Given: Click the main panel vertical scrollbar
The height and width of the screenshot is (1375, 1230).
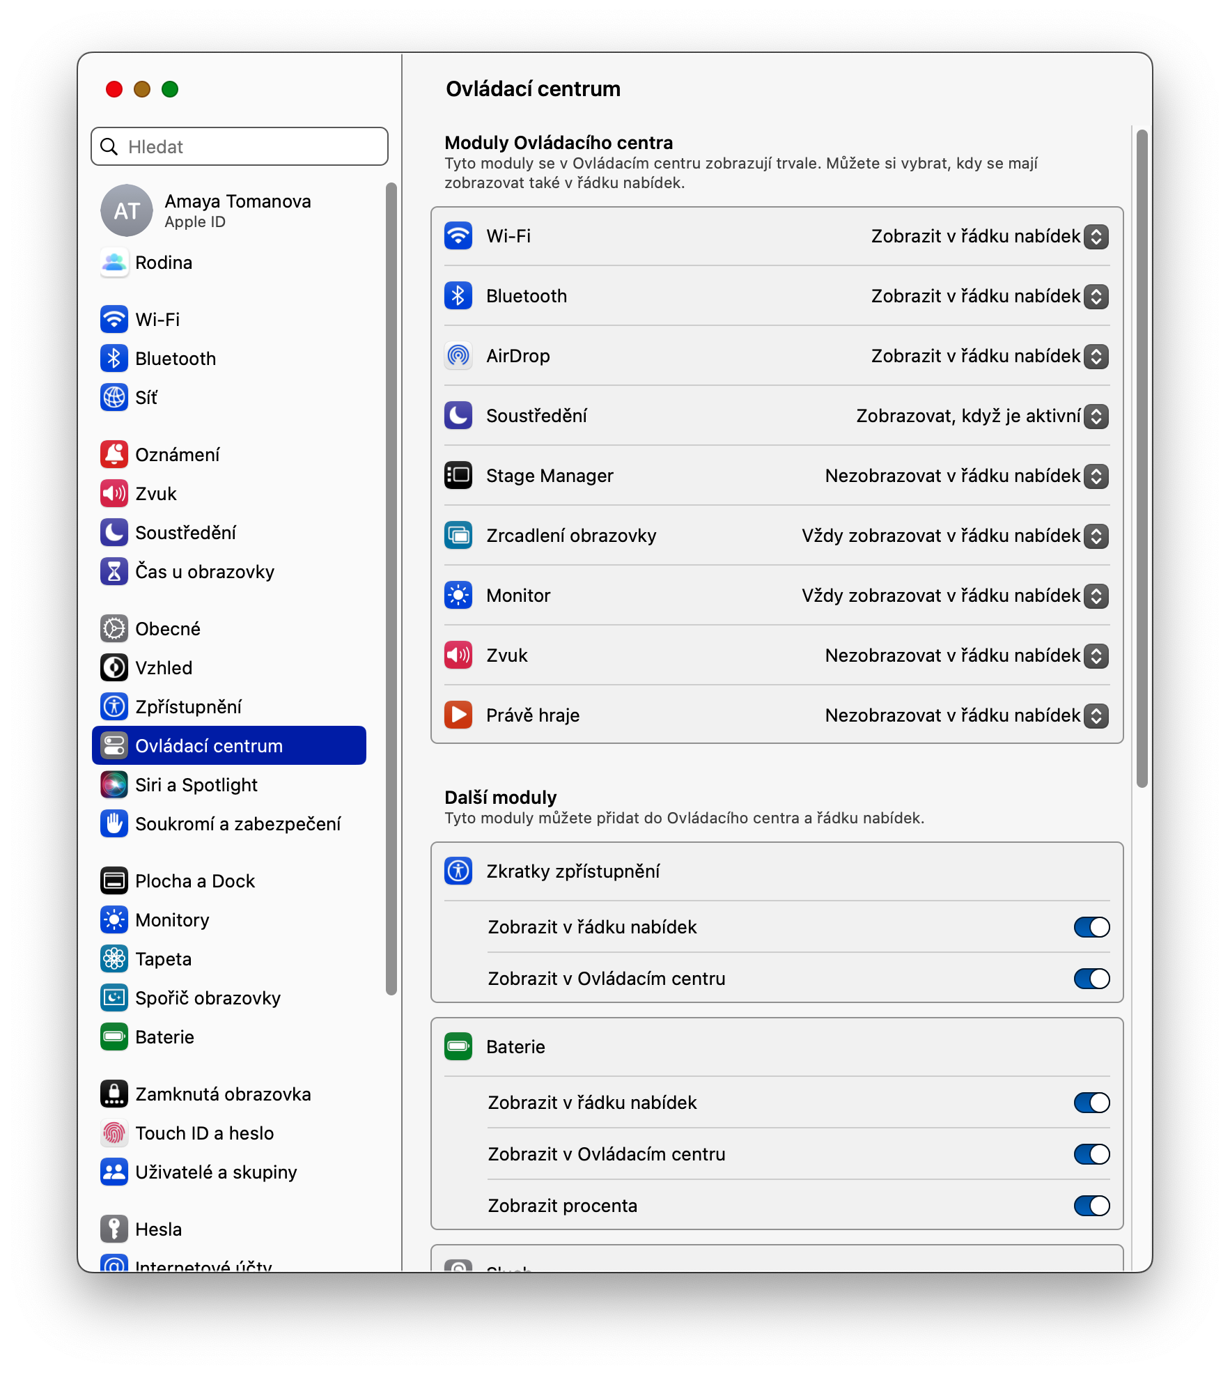Looking at the screenshot, I should point(1142,458).
